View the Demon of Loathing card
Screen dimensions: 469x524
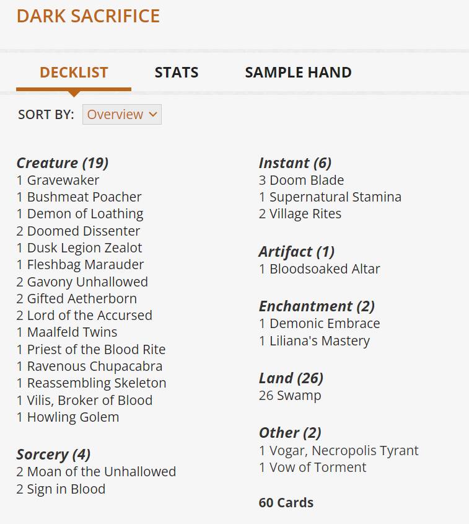coord(85,214)
